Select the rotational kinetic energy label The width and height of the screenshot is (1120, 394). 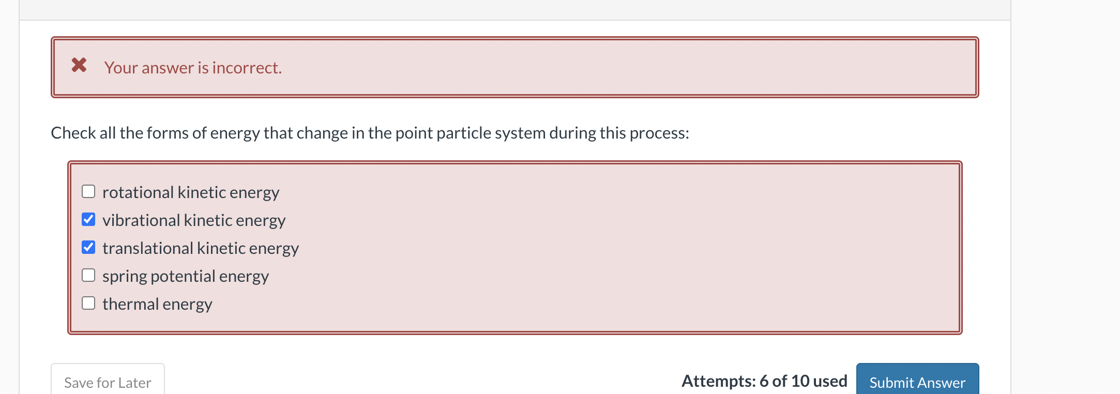(190, 192)
